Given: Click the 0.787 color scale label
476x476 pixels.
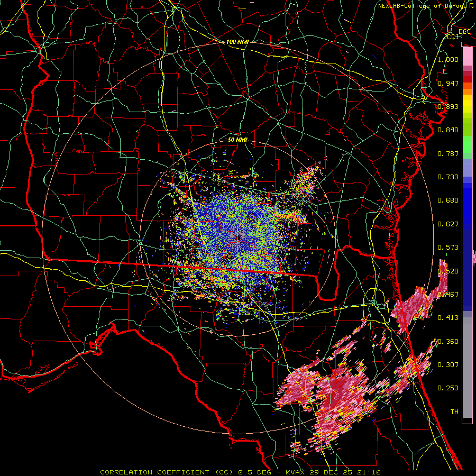Looking at the screenshot, I should pyautogui.click(x=448, y=153).
